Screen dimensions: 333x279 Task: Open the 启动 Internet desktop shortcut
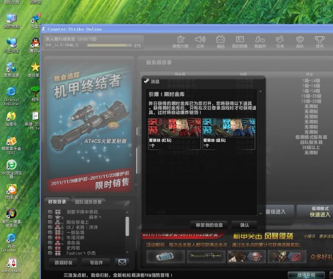click(x=11, y=243)
